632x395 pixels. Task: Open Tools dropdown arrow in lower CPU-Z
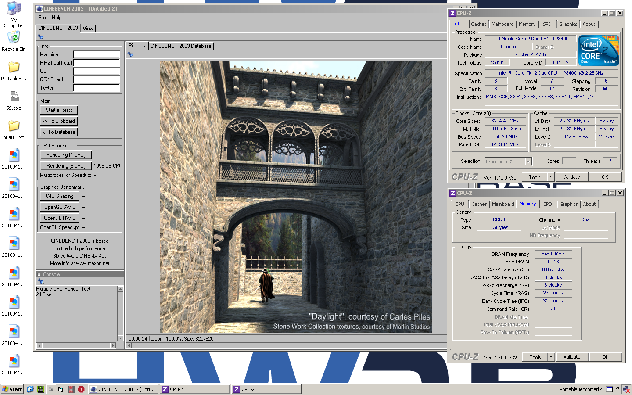pyautogui.click(x=551, y=357)
